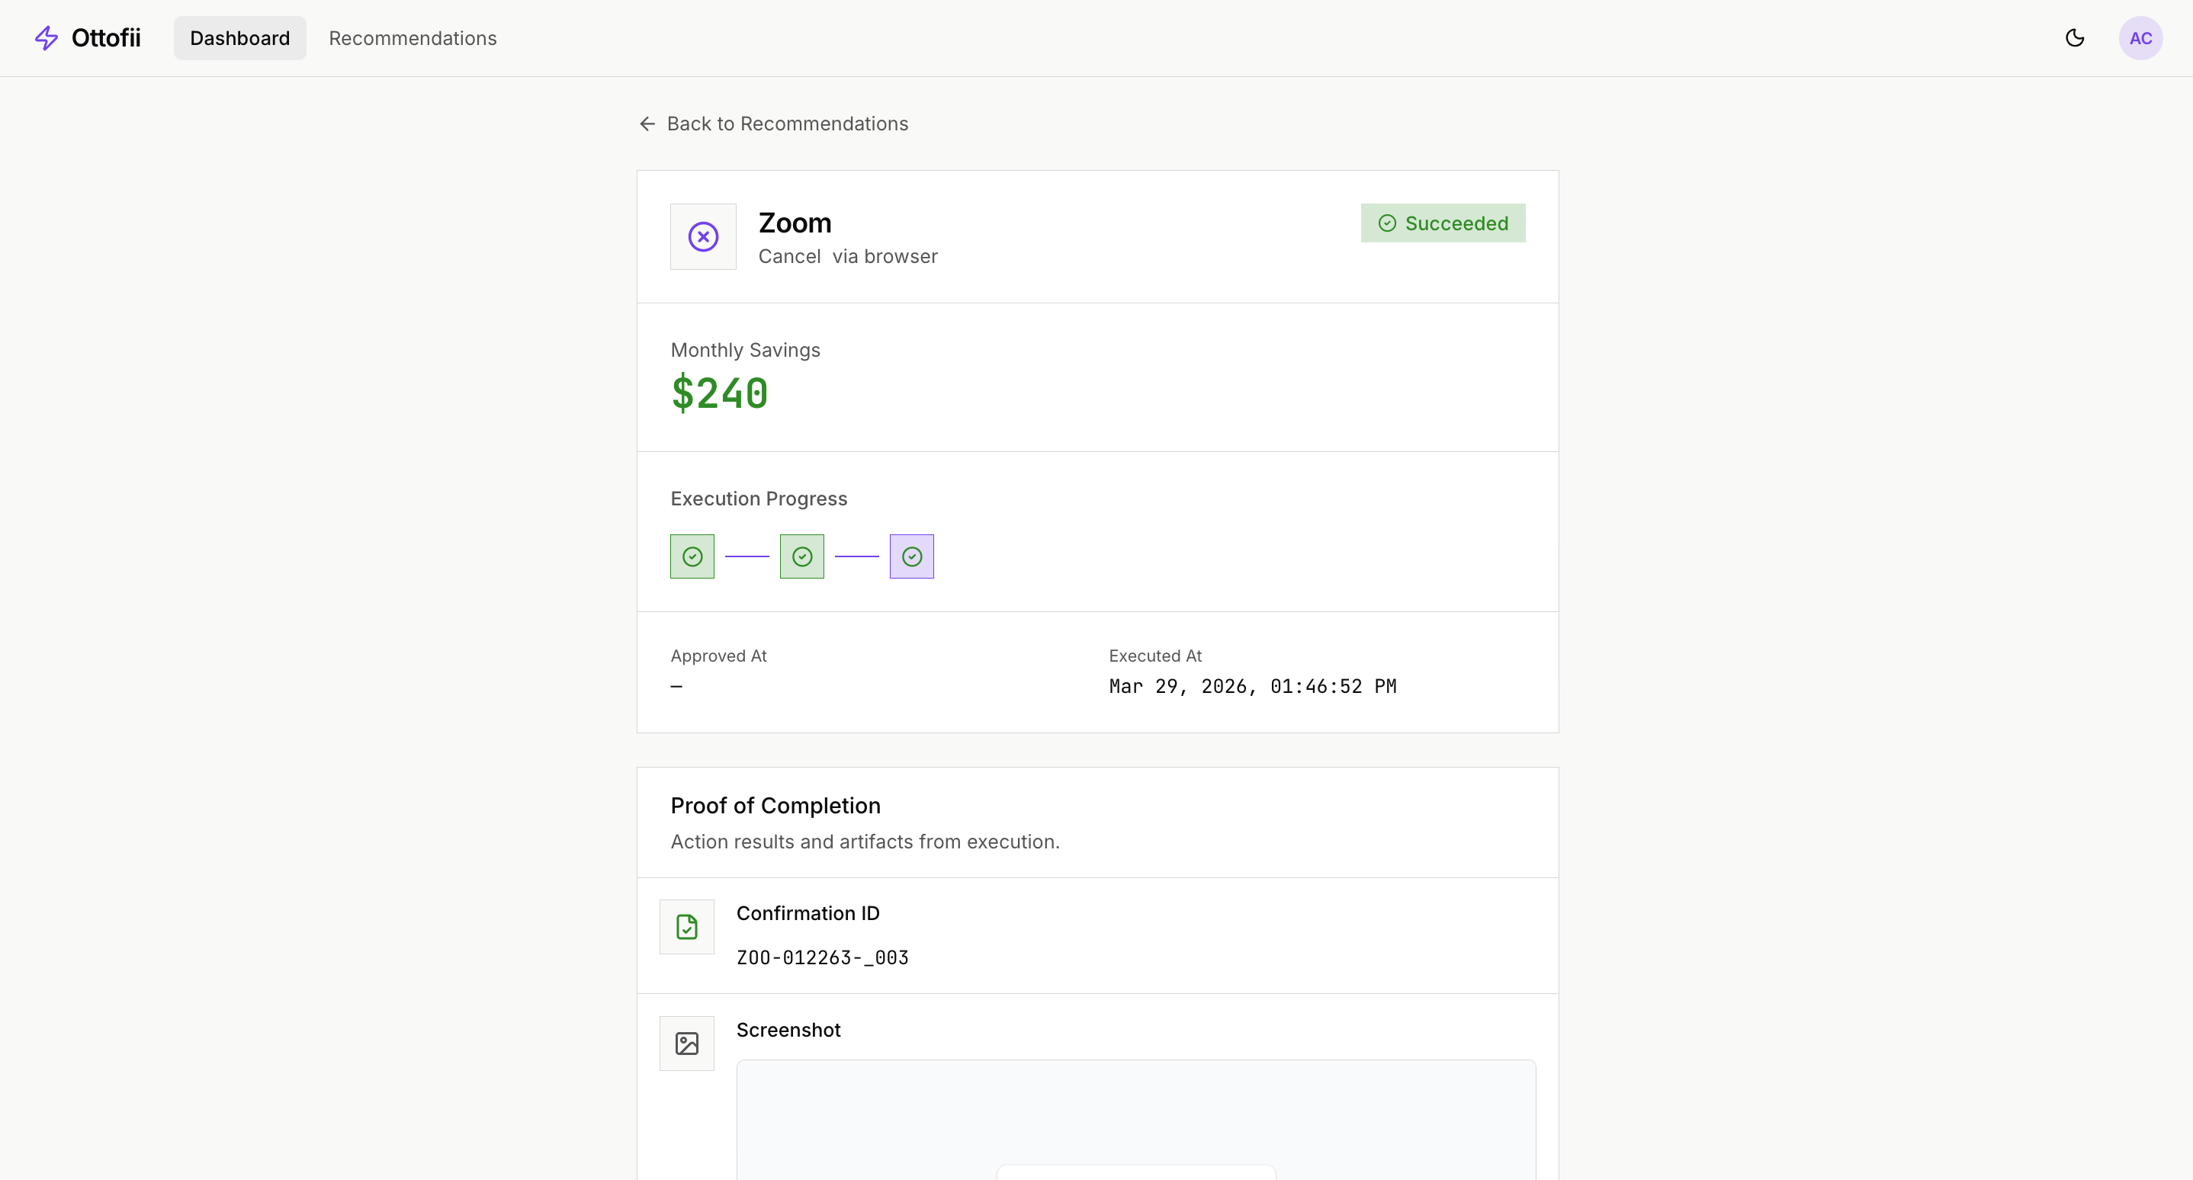Click the Ottofii brand name

(105, 38)
